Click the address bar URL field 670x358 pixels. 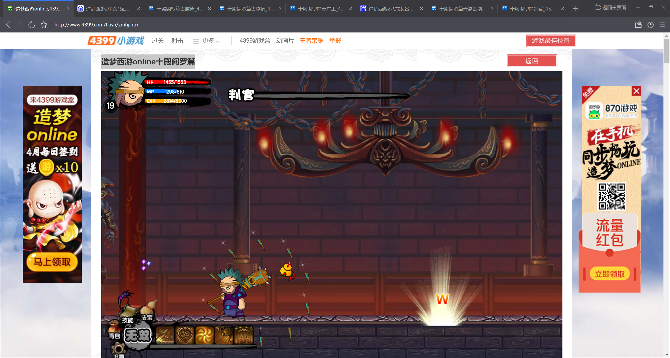340,25
